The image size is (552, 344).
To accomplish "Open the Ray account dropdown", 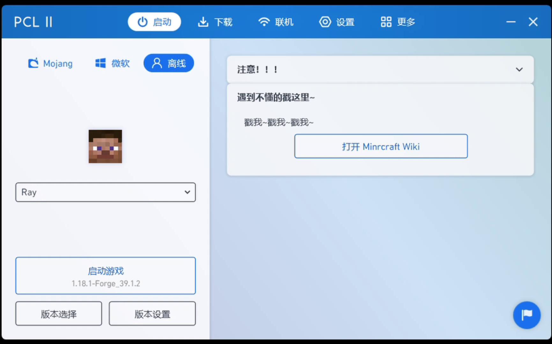I will coord(105,192).
